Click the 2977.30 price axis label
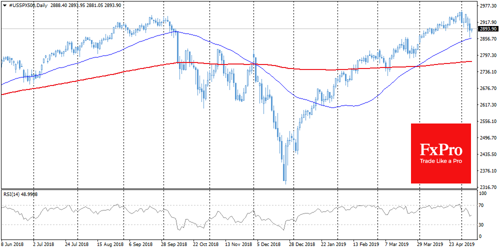The width and height of the screenshot is (500, 250). pyautogui.click(x=487, y=6)
